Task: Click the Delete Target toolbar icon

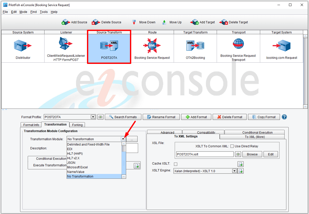Action: tap(224, 22)
